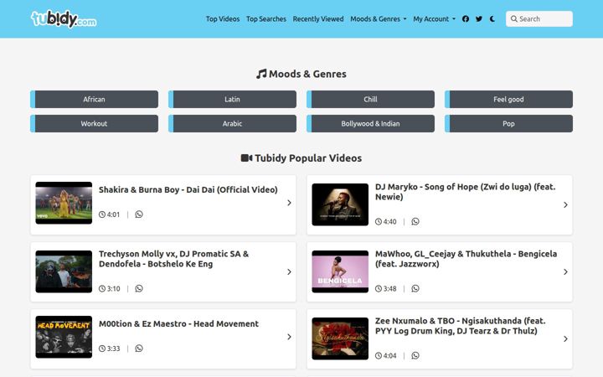
Task: Expand Moods & Genres dropdown menu
Action: 378,18
